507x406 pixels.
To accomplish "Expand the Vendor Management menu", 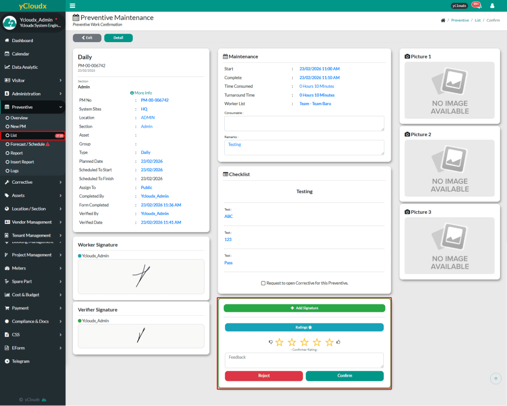I will click(33, 222).
